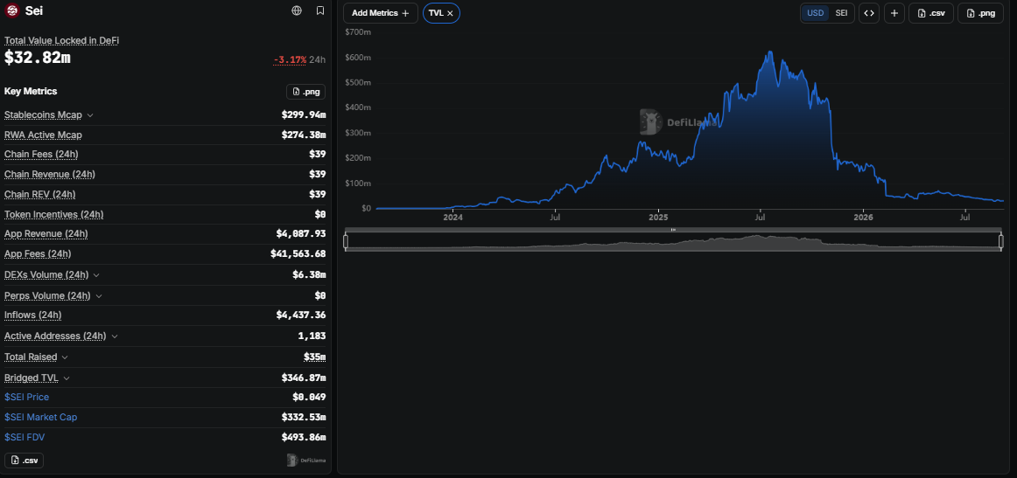Click the RWA Active Mcap label
The image size is (1017, 478).
click(43, 135)
